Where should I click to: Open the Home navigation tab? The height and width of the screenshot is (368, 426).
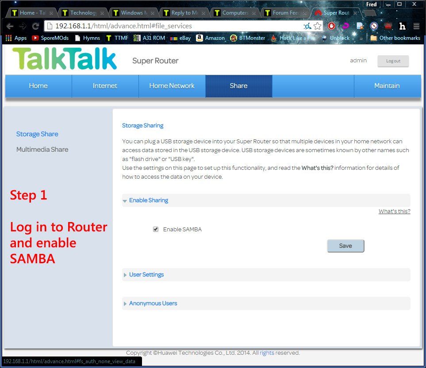[38, 86]
